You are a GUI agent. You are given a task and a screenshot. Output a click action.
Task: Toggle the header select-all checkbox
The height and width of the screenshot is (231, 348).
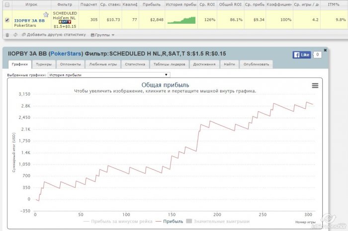click(x=7, y=4)
